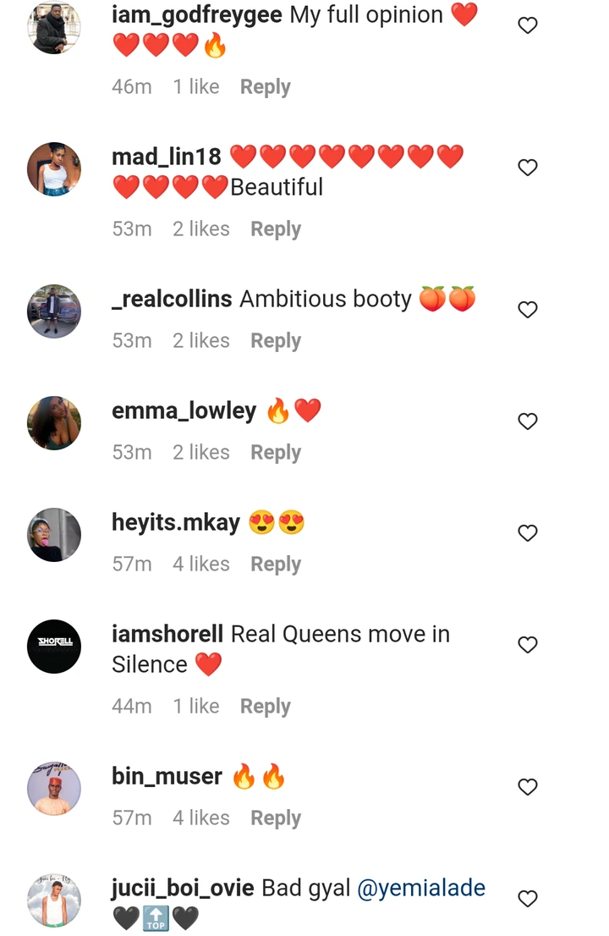Image resolution: width=609 pixels, height=936 pixels.
Task: Reply to _realcollins' comment
Action: point(276,341)
